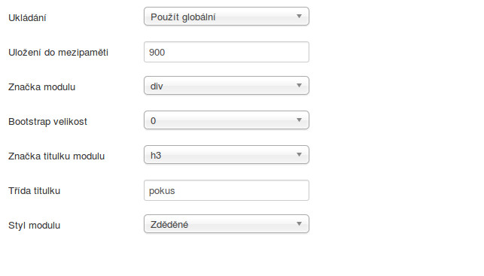Click the arrow of the Ukládání dropdown
484x276 pixels.
click(x=299, y=17)
